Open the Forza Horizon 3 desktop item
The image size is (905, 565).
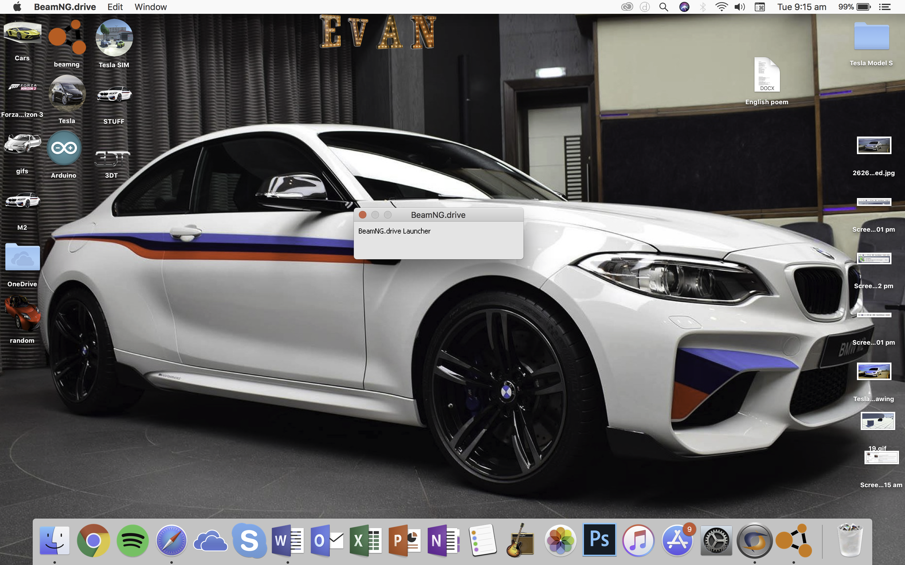(x=22, y=87)
